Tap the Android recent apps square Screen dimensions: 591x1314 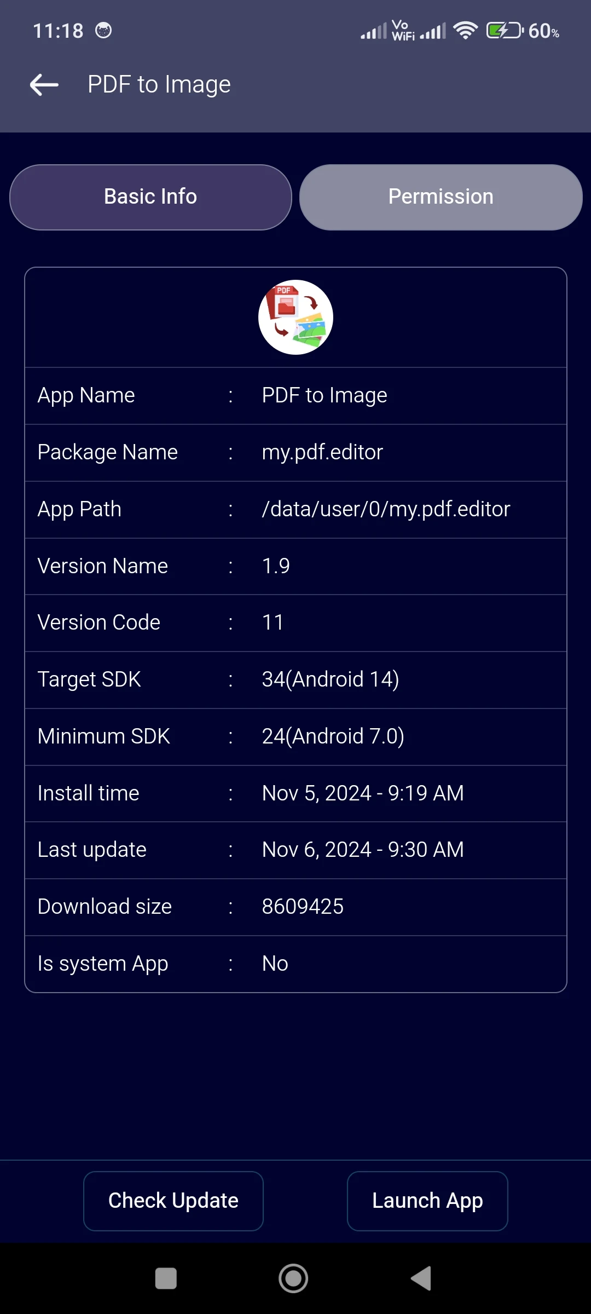click(x=166, y=1278)
